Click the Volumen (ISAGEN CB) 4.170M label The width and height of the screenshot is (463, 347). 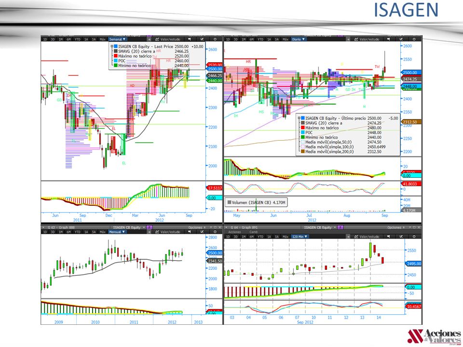pos(256,202)
